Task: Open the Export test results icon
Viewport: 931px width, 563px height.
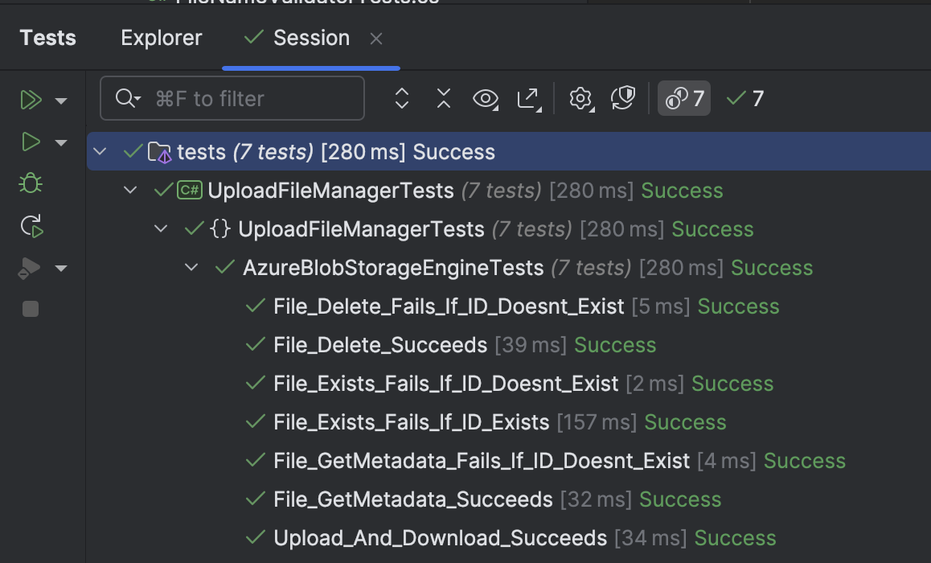Action: point(530,98)
